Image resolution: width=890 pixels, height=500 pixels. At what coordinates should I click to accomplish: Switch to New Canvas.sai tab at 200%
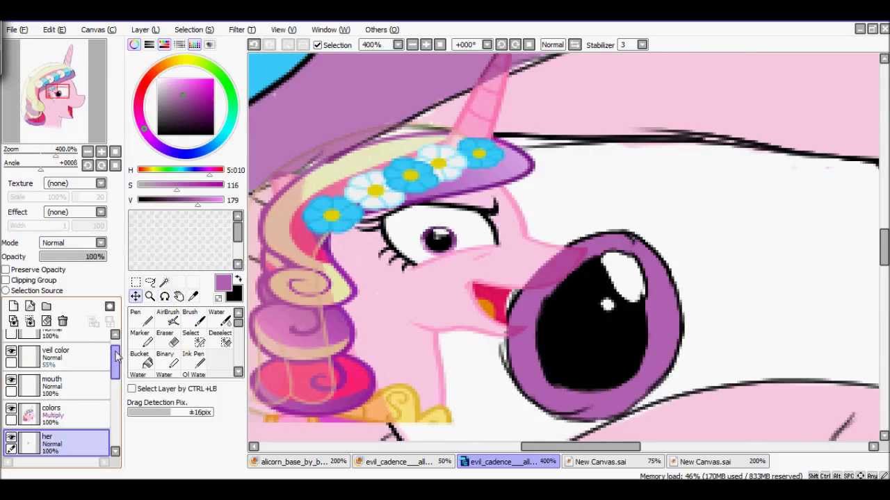[718, 461]
